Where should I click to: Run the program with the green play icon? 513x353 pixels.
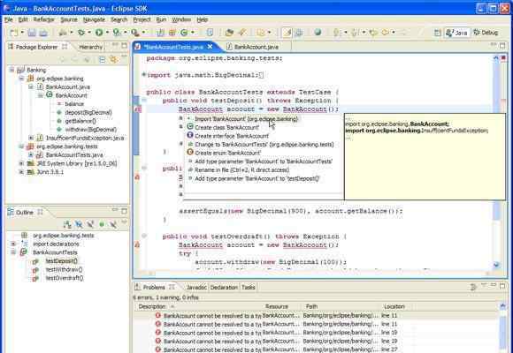tap(99, 33)
